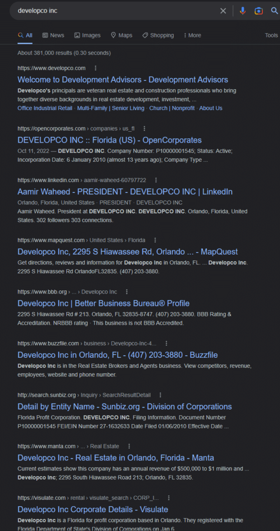Screen dimensions: 280x531
Task: Click into the search field containing developco inc
Action: click(x=115, y=11)
